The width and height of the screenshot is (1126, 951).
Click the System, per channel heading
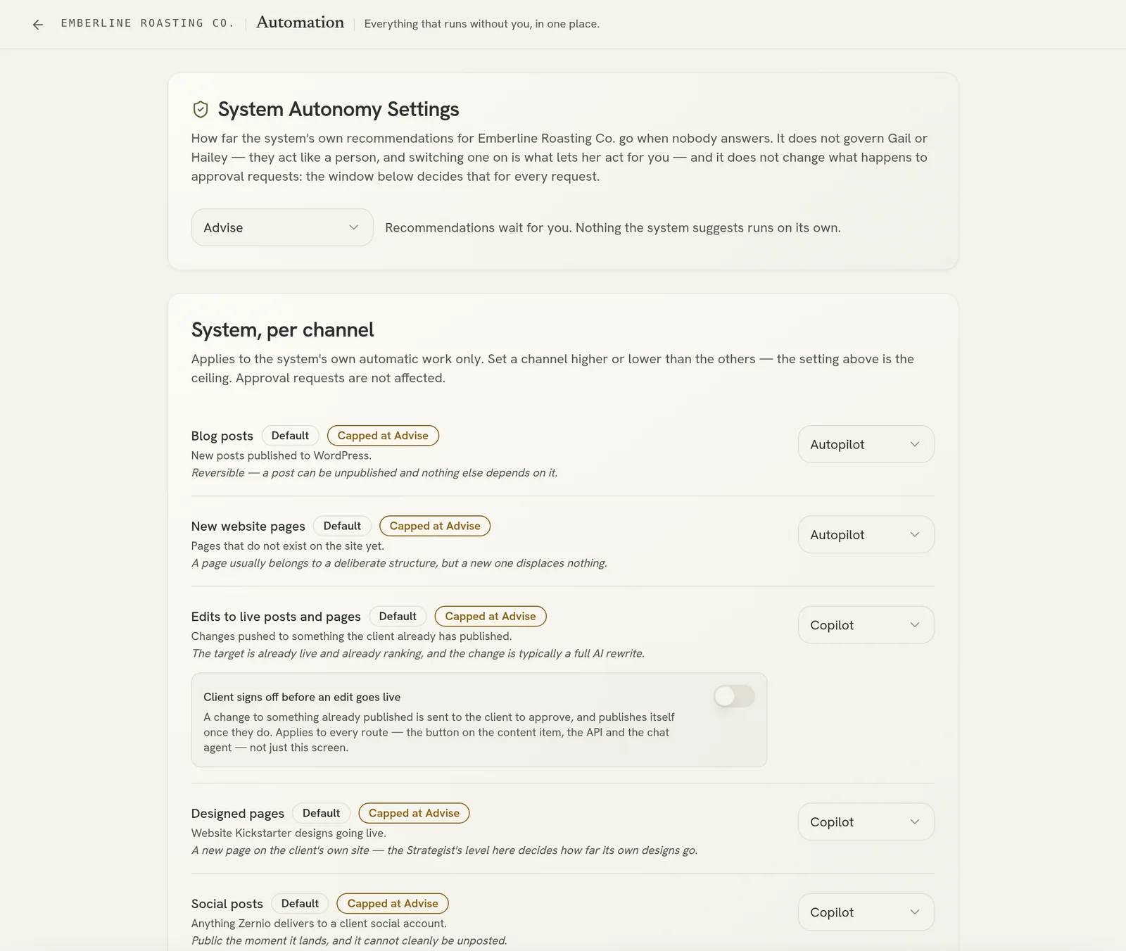coord(282,329)
